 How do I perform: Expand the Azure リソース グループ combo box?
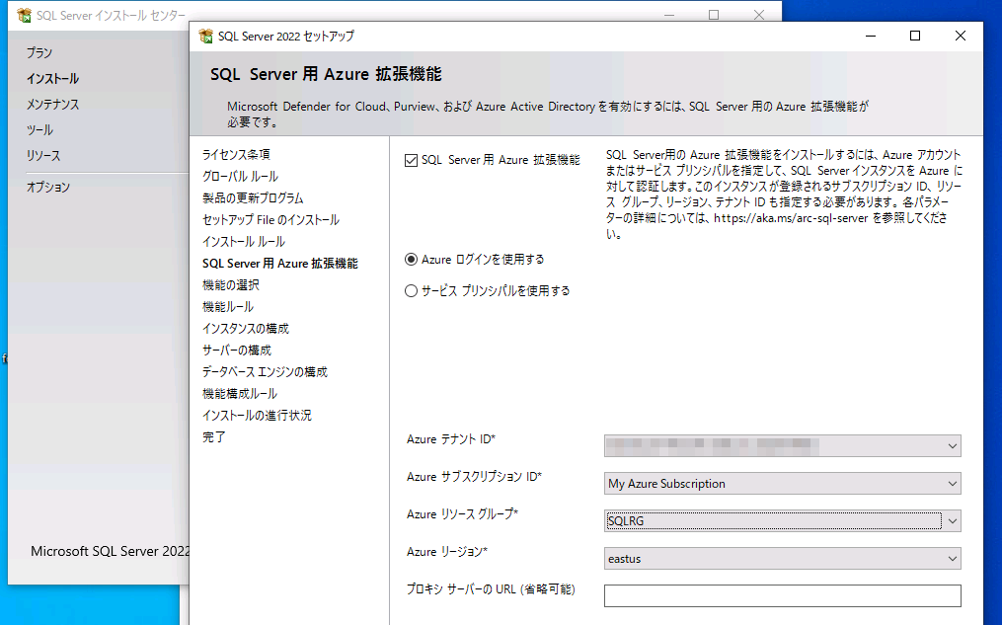949,520
